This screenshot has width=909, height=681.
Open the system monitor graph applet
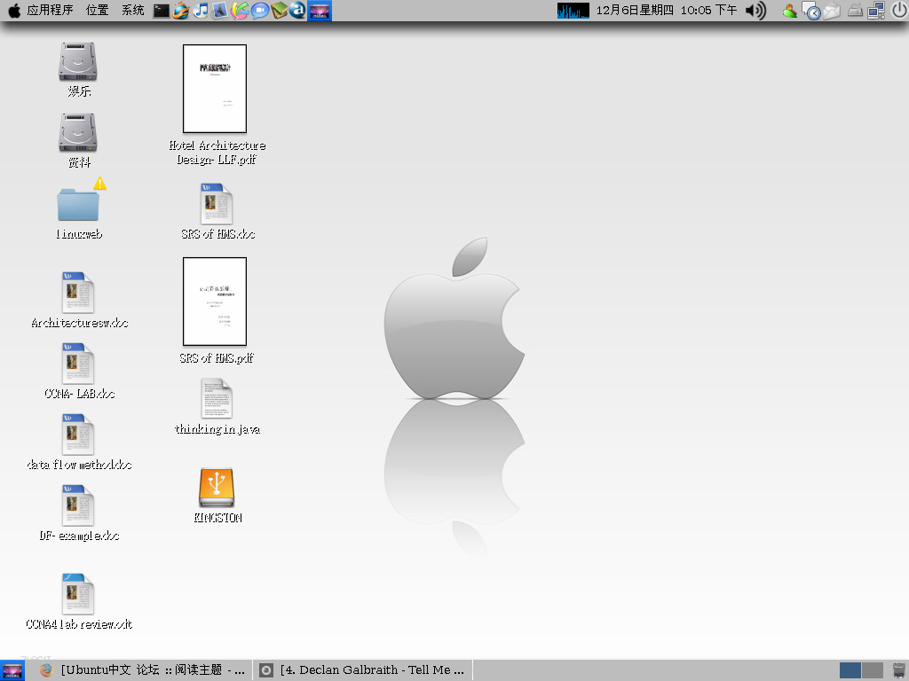pyautogui.click(x=573, y=11)
